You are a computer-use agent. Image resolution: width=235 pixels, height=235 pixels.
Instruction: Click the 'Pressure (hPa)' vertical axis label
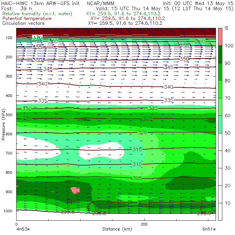click(3, 124)
